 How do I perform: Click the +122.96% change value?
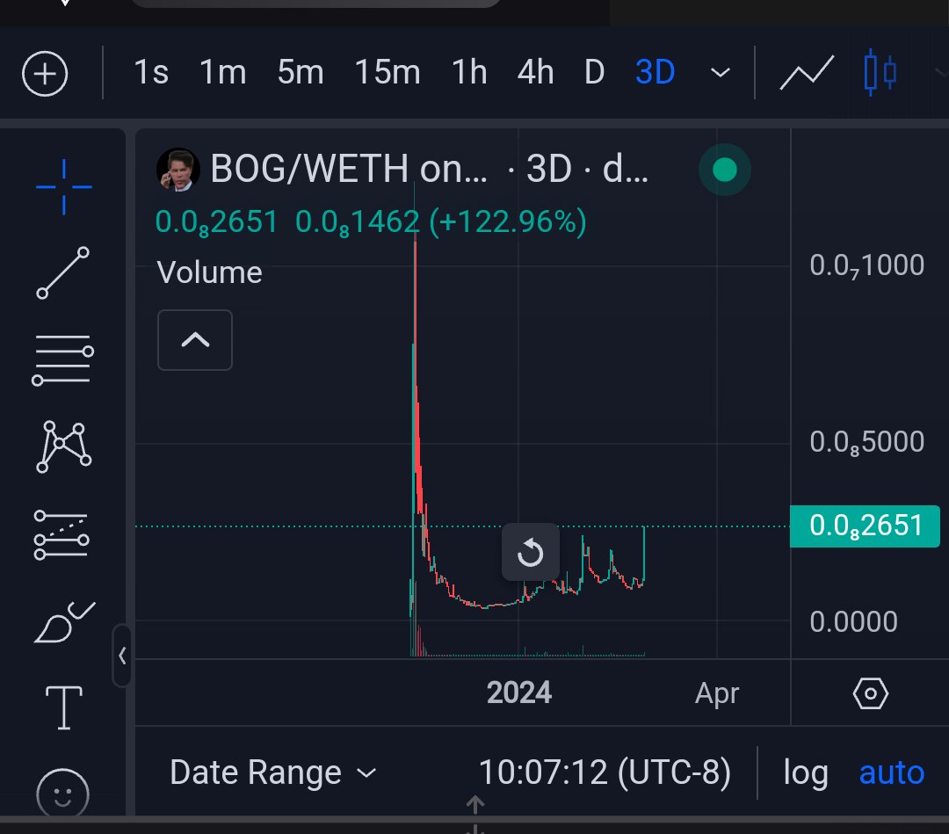pyautogui.click(x=508, y=221)
